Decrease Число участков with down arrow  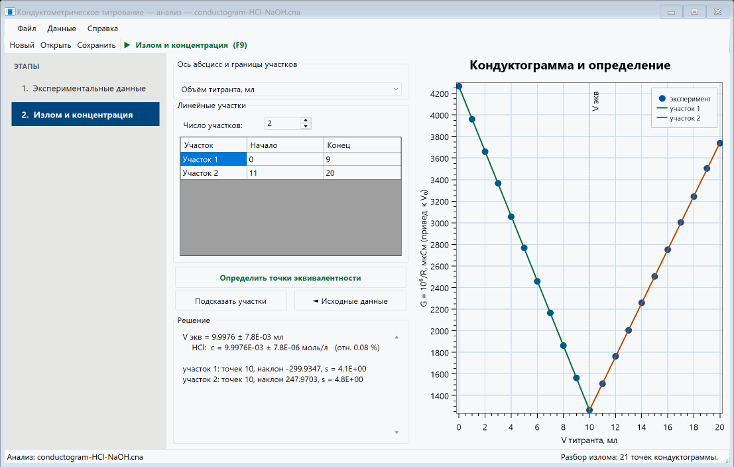coord(306,126)
